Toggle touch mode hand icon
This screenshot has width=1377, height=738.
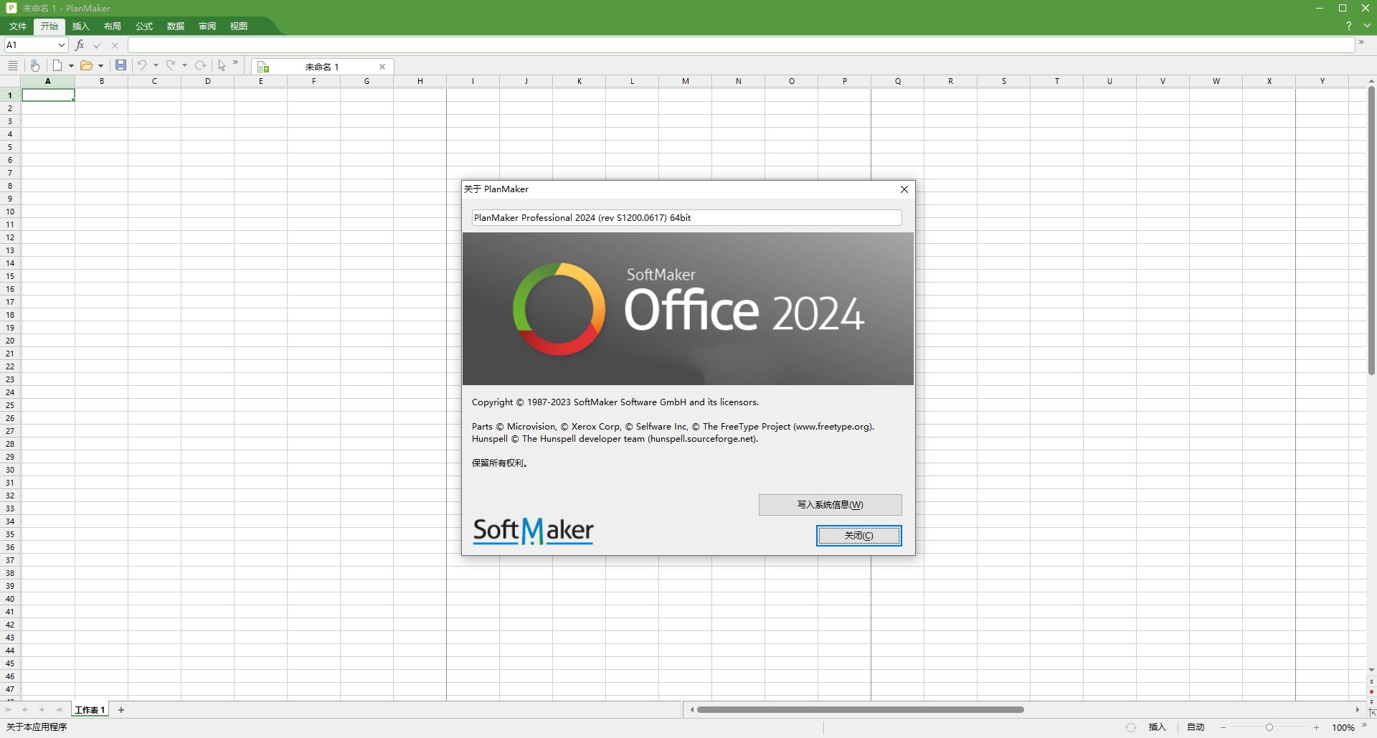[x=34, y=65]
